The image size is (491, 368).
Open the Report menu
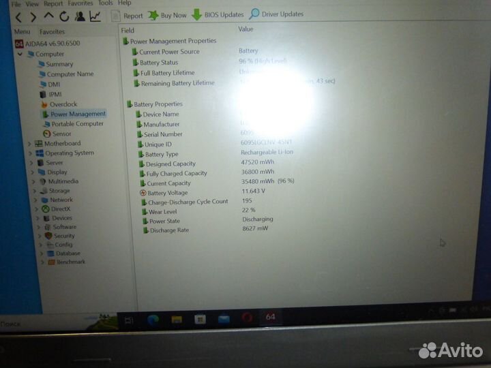click(x=53, y=3)
